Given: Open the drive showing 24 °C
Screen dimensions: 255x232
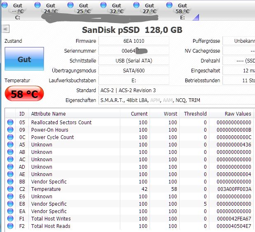Looking at the screenshot, I should pos(51,9).
